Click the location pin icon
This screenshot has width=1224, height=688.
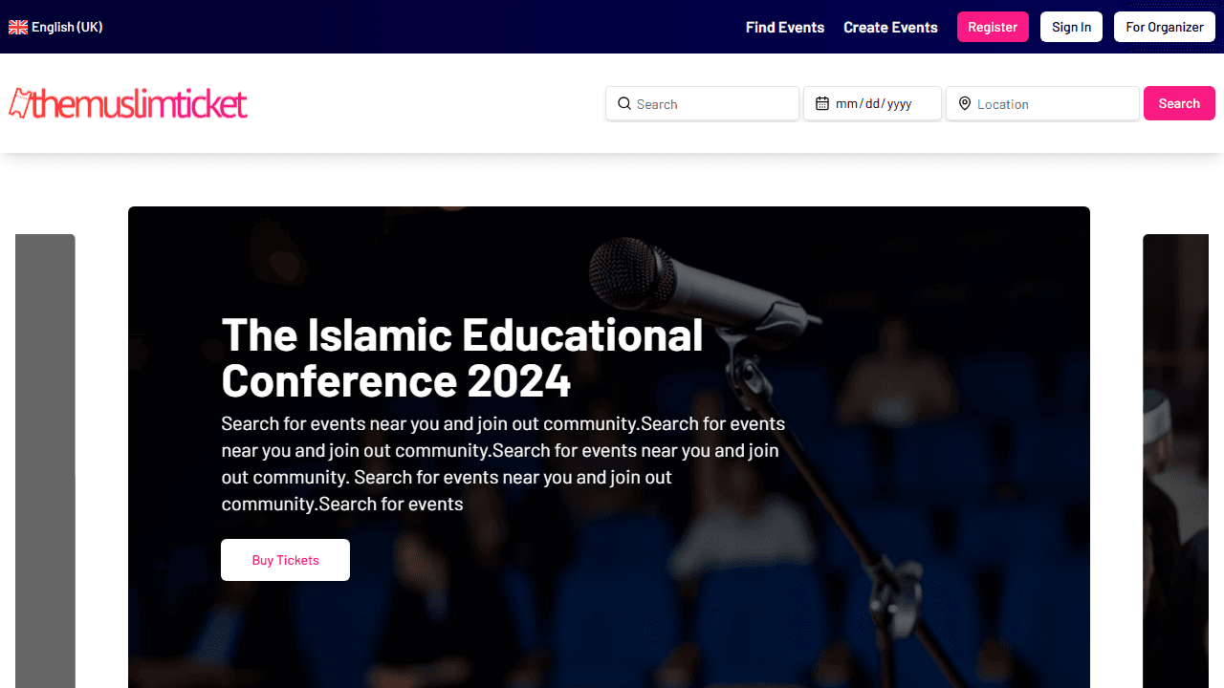pos(965,103)
